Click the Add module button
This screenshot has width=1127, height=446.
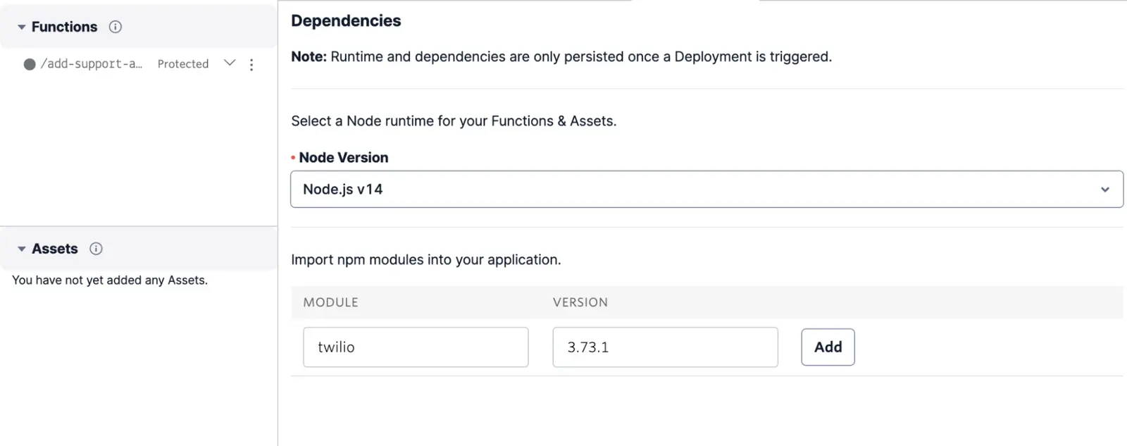pos(828,347)
